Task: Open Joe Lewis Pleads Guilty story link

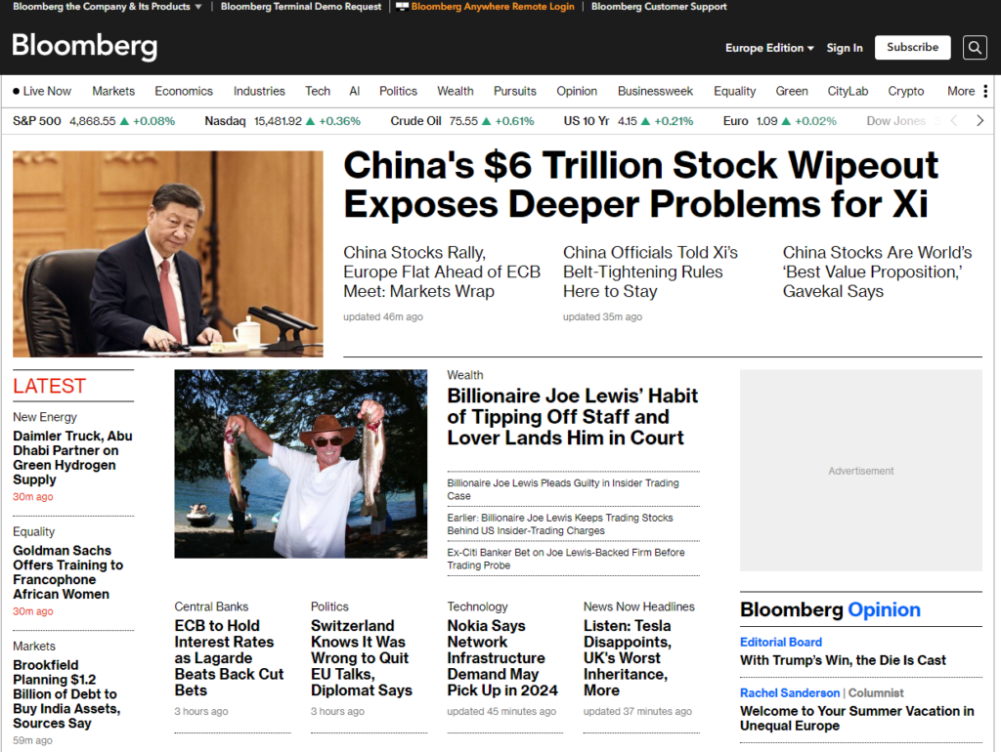Action: click(x=563, y=489)
